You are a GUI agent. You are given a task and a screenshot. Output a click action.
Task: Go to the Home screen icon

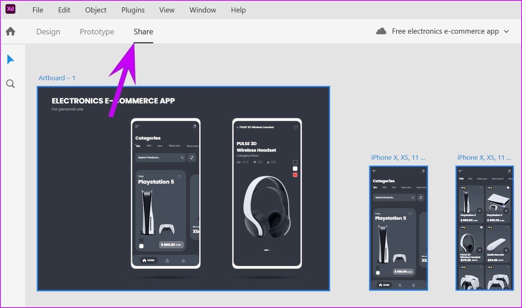click(10, 31)
